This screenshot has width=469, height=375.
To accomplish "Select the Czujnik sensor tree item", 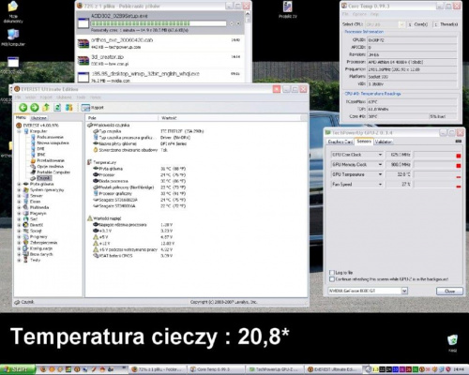I will pyautogui.click(x=44, y=178).
